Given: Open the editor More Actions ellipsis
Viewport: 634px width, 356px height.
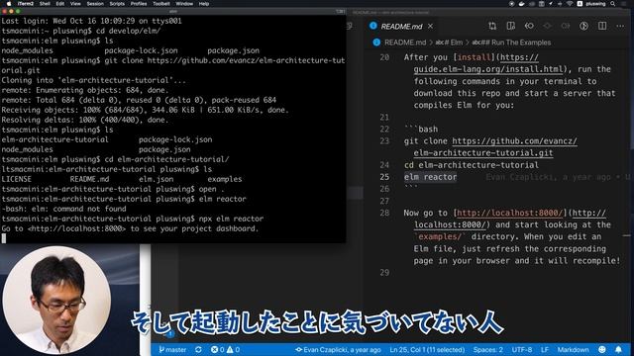Looking at the screenshot, I should point(620,27).
